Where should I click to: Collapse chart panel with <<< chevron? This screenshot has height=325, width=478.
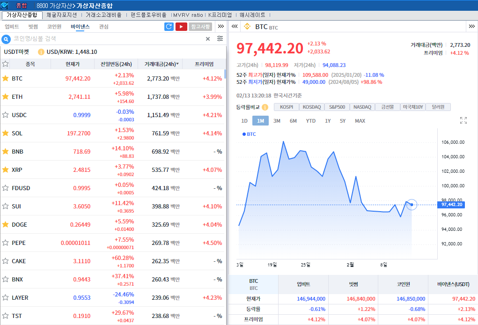click(x=235, y=27)
